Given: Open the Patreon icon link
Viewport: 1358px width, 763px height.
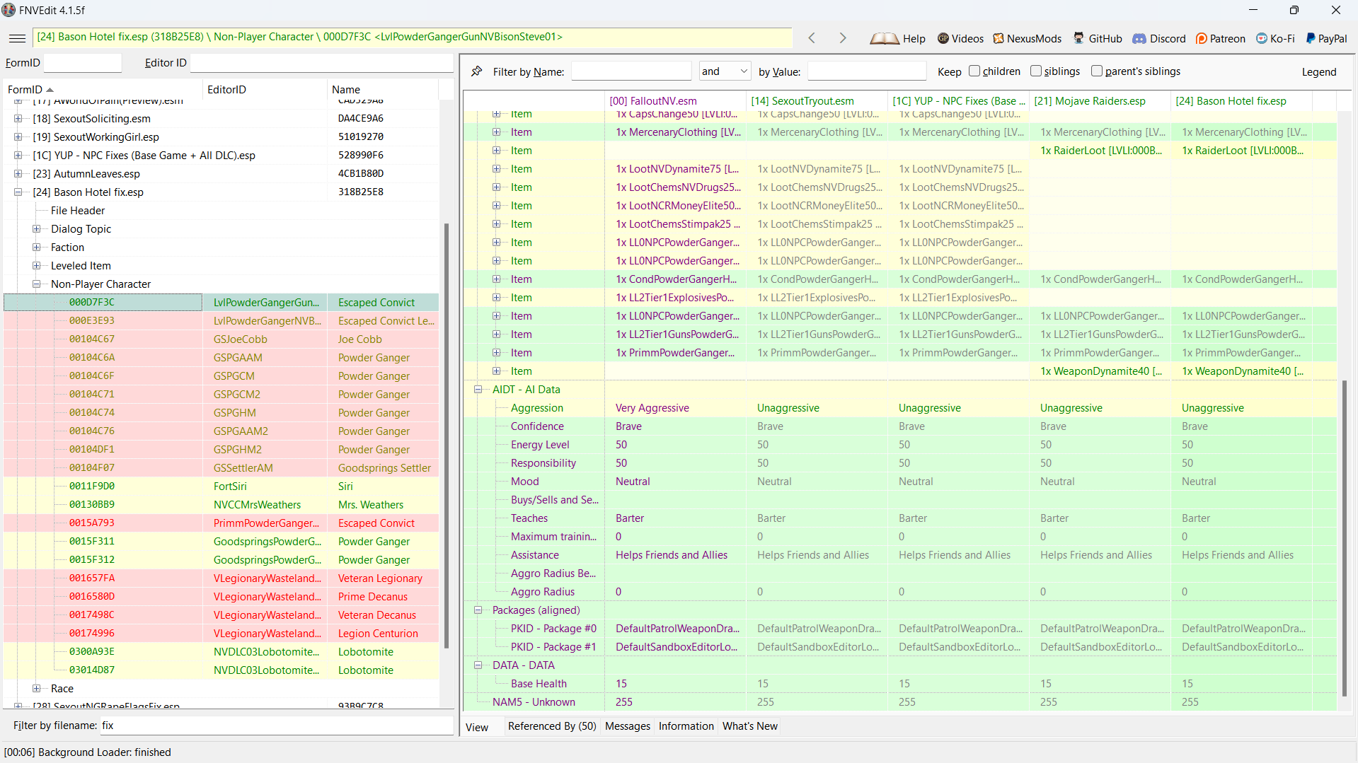Looking at the screenshot, I should pos(1202,38).
